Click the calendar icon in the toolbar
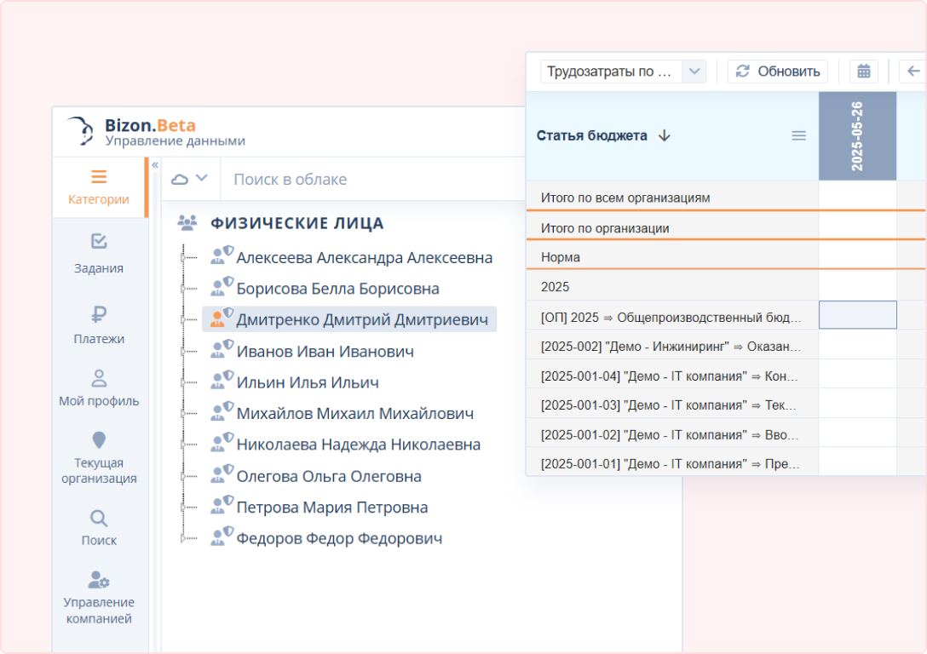 (863, 72)
